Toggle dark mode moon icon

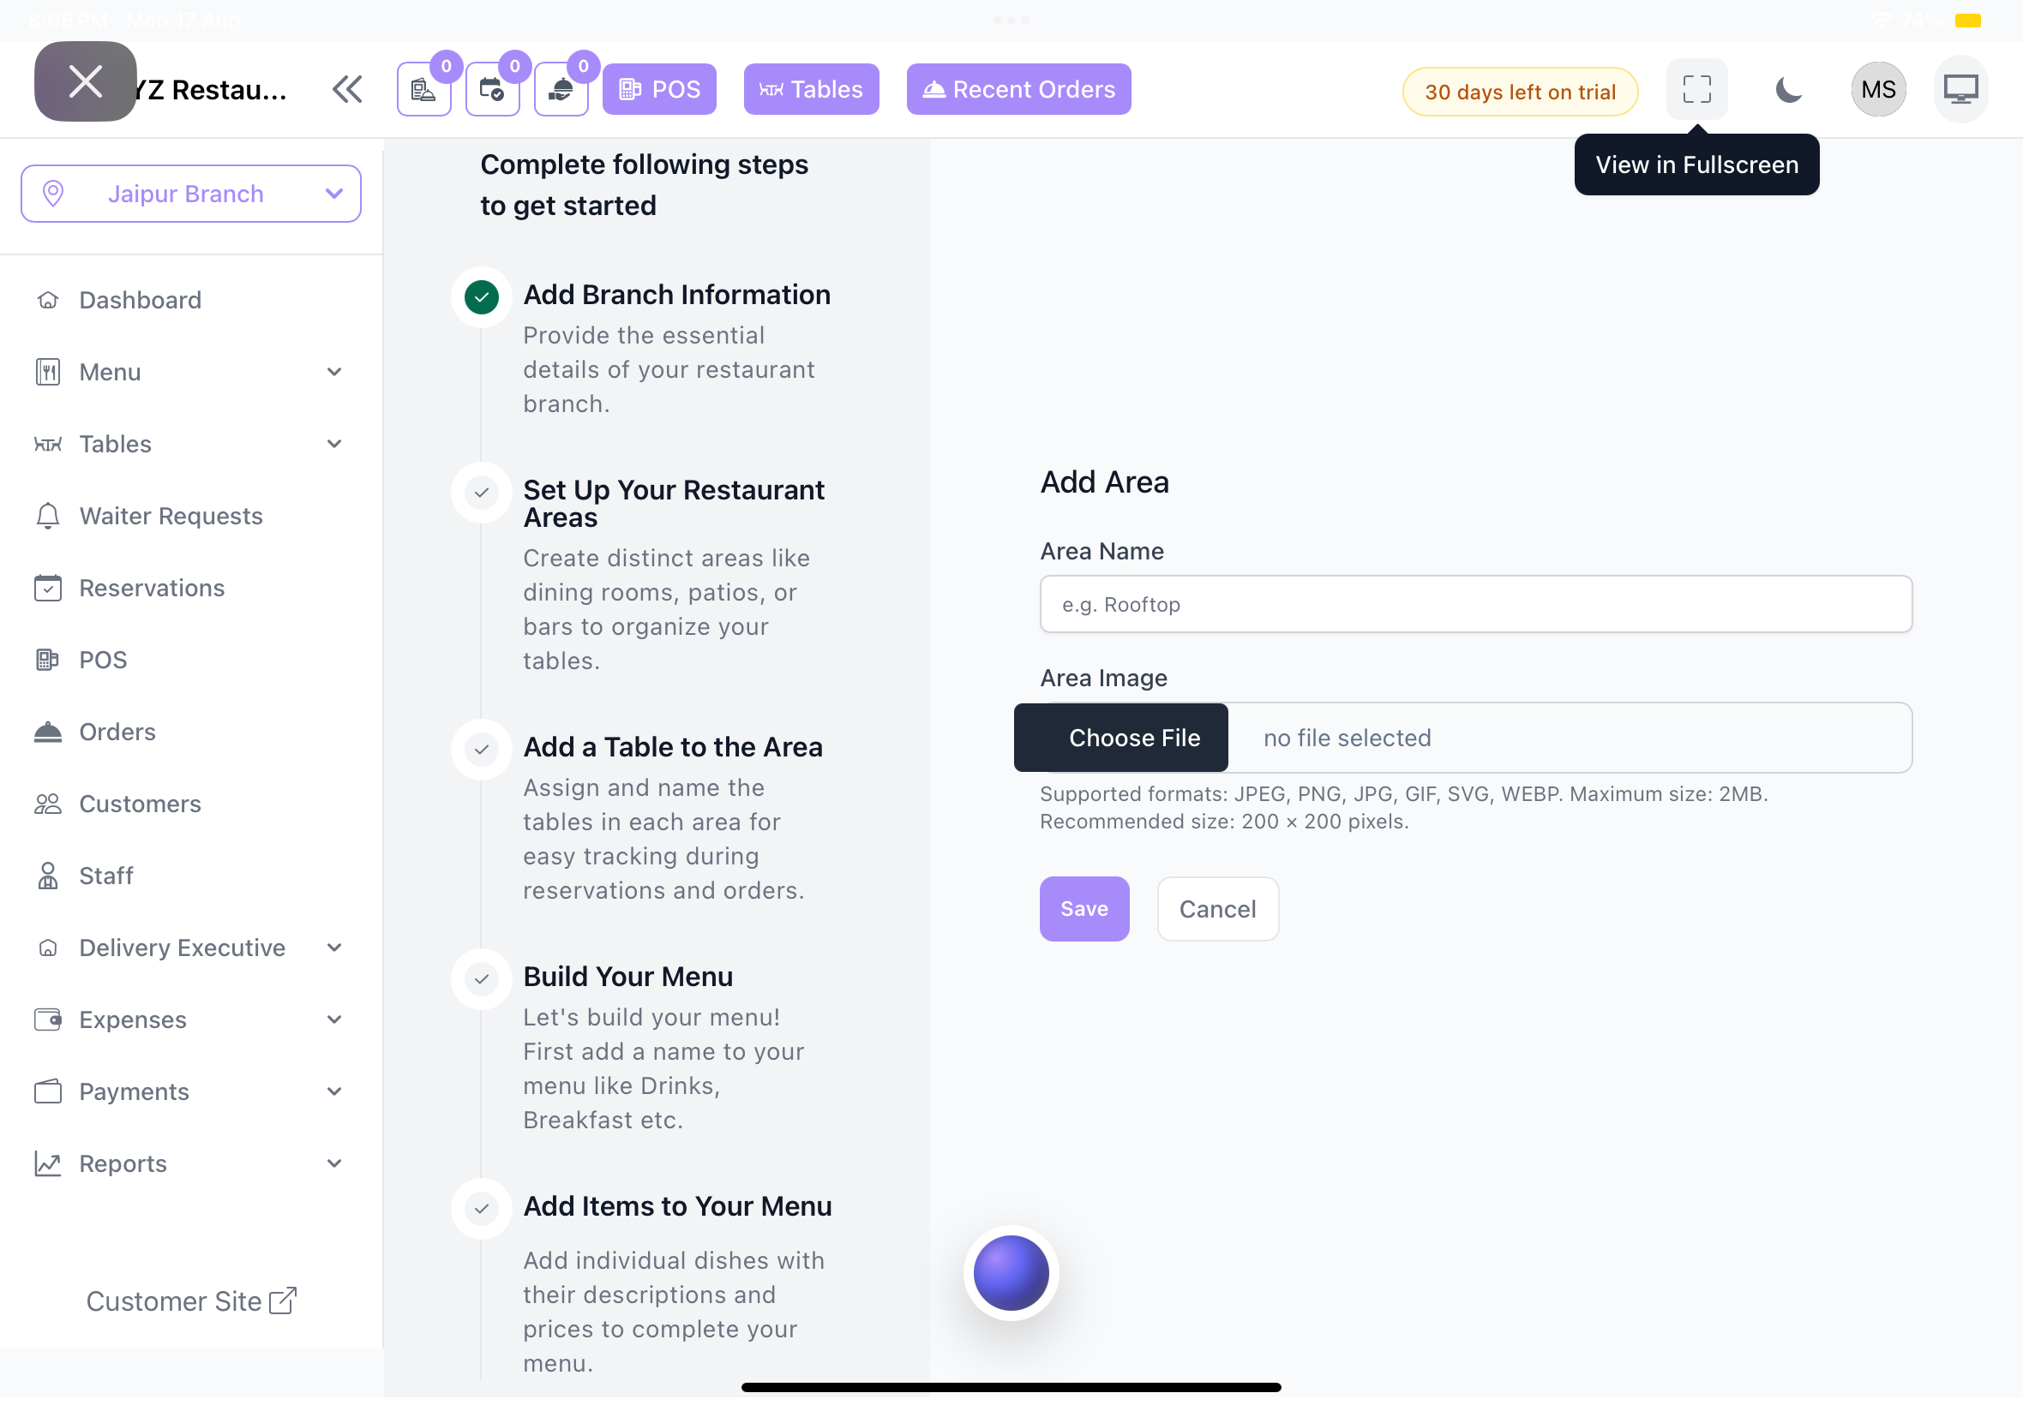coord(1788,89)
